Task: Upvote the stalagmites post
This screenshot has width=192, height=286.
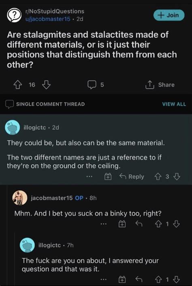Action: (x=17, y=85)
